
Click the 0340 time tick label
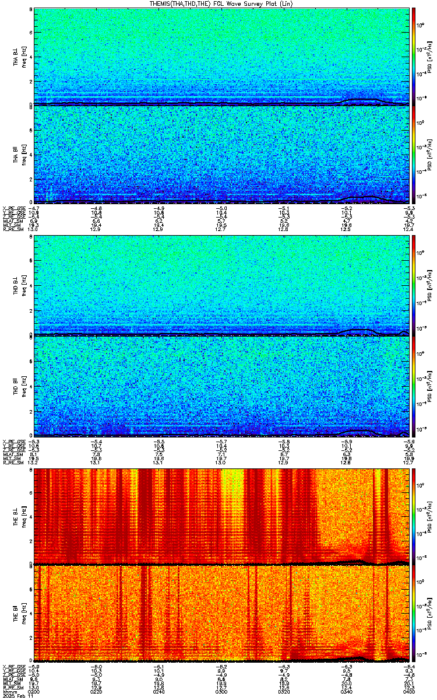point(346,691)
